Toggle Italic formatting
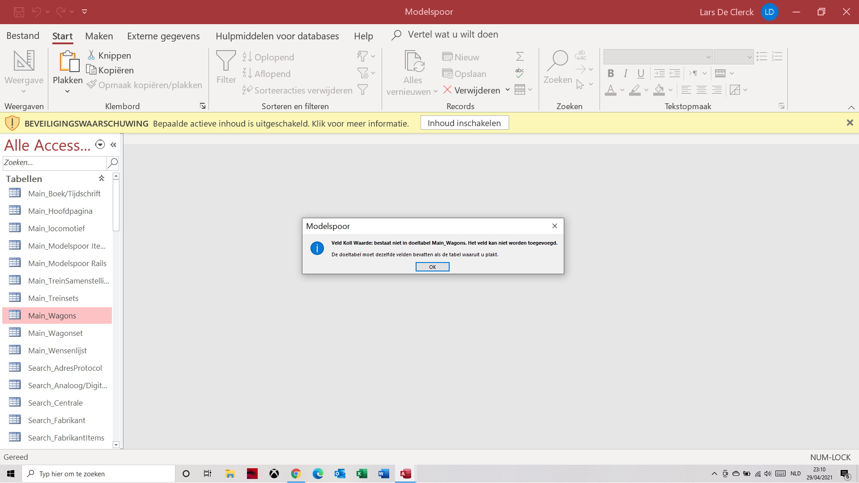Viewport: 859px width, 483px height. [625, 73]
